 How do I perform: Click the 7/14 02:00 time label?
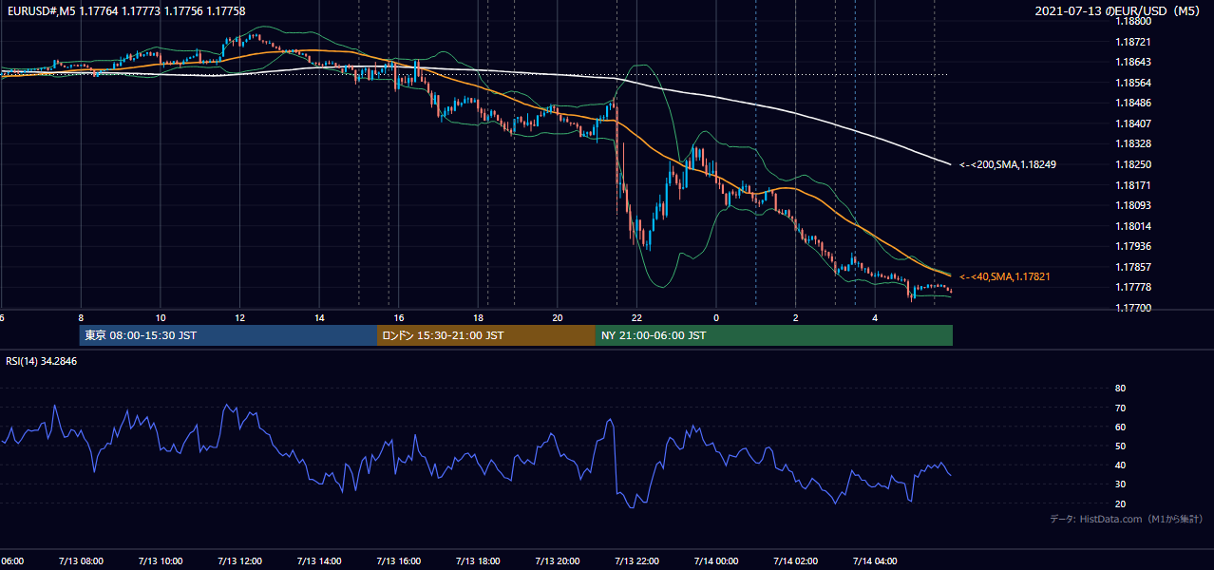tap(795, 560)
